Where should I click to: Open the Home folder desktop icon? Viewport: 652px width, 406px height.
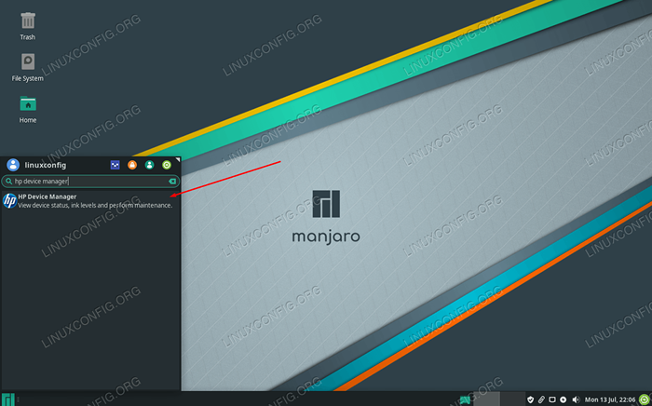27,108
